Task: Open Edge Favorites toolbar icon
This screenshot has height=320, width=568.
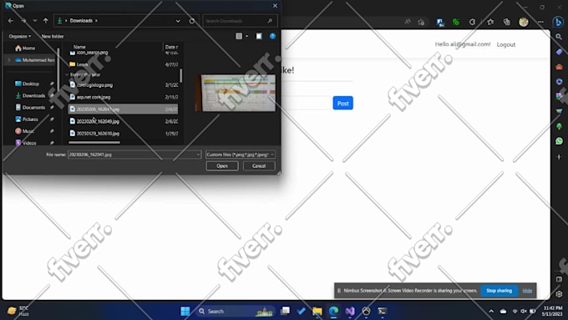Action: coord(490,22)
